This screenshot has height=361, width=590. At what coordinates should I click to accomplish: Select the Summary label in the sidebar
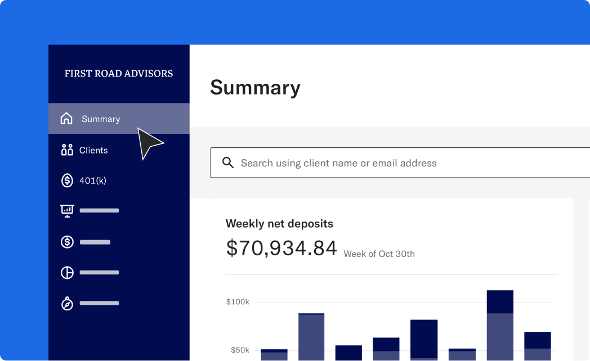pyautogui.click(x=101, y=119)
